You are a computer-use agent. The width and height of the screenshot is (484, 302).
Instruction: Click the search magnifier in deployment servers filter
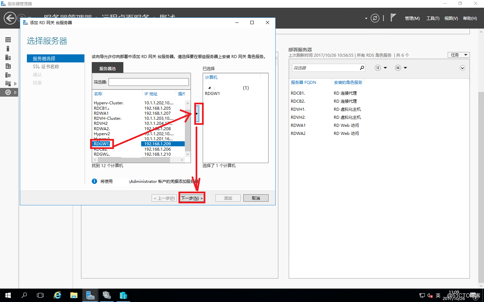click(x=362, y=68)
